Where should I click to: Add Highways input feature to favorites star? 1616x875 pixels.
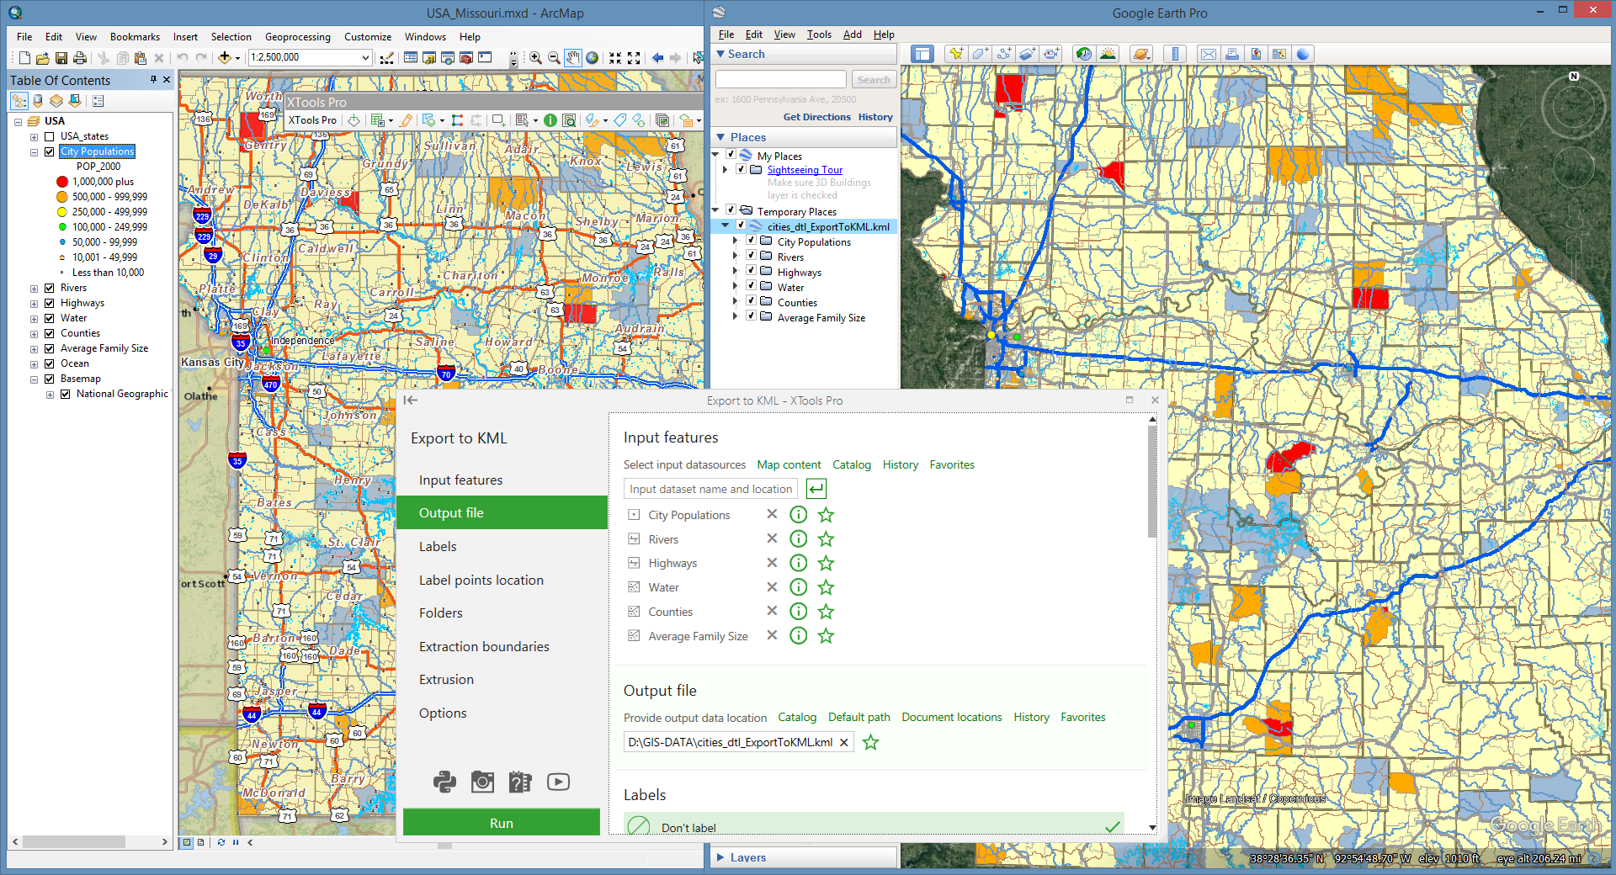point(827,564)
